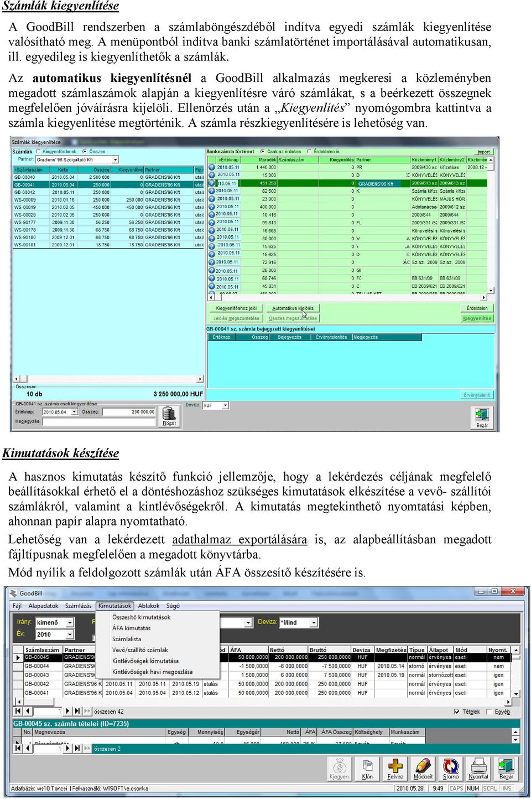The image size is (531, 799).
Task: Click info icon of the 10 416 bank row
Action: (x=212, y=214)
